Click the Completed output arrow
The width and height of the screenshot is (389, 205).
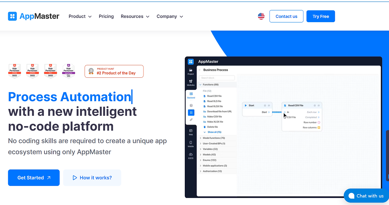319,117
